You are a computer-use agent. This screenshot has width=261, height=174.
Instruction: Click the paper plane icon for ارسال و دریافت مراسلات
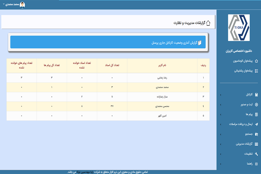(256, 124)
